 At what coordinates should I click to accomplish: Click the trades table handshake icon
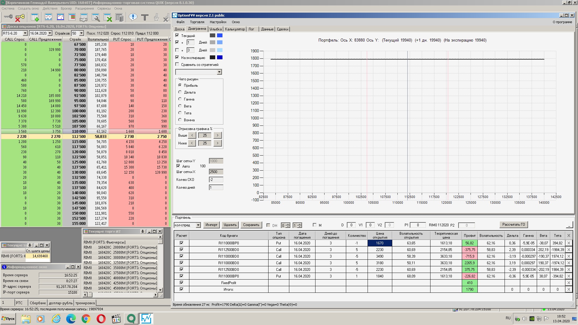84,17
